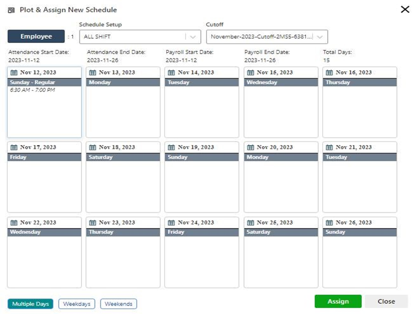This screenshot has height=314, width=415.
Task: Click calendar icon beside Nov 12, 2023
Action: tap(14, 72)
